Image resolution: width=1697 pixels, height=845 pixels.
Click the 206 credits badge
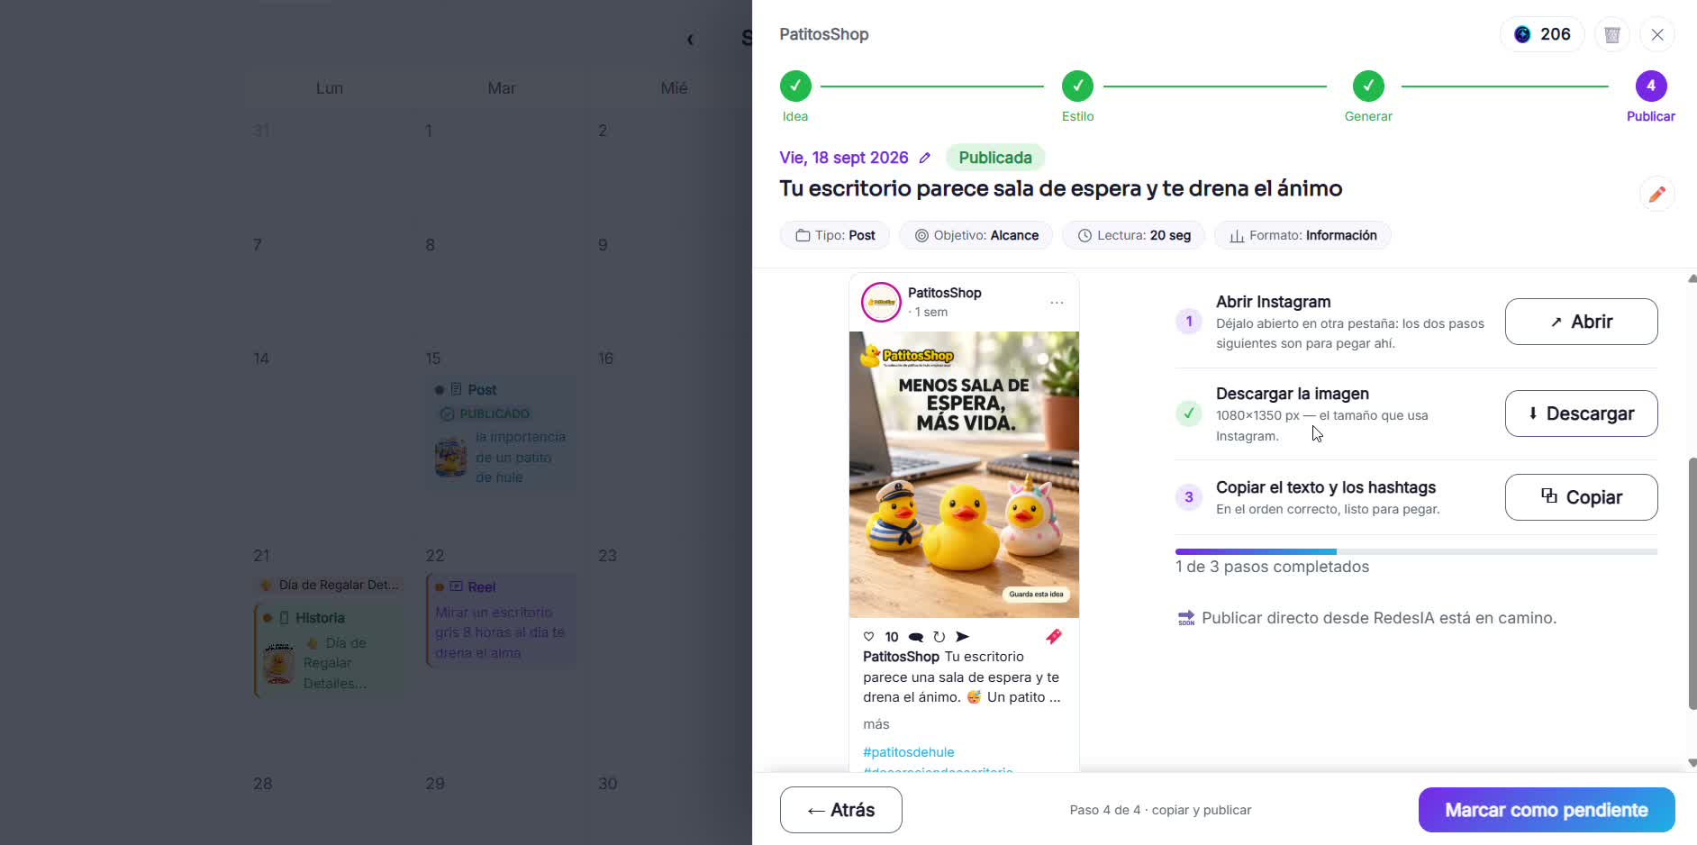click(x=1542, y=34)
